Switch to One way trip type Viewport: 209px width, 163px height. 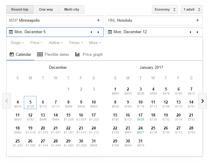point(46,9)
